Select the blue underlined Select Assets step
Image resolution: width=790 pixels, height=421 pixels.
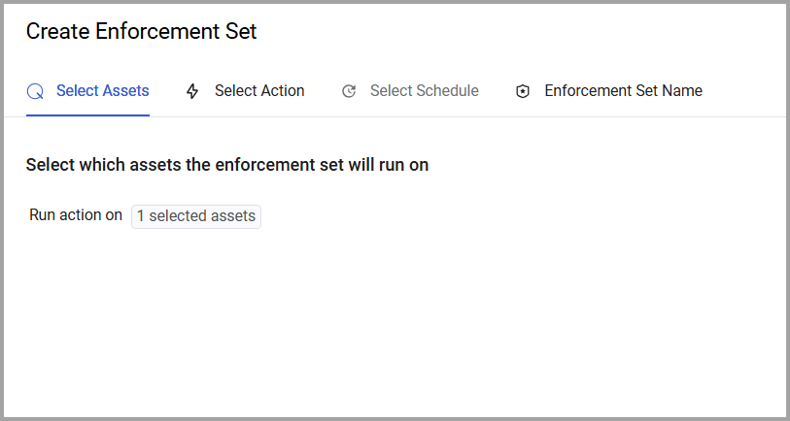point(103,91)
